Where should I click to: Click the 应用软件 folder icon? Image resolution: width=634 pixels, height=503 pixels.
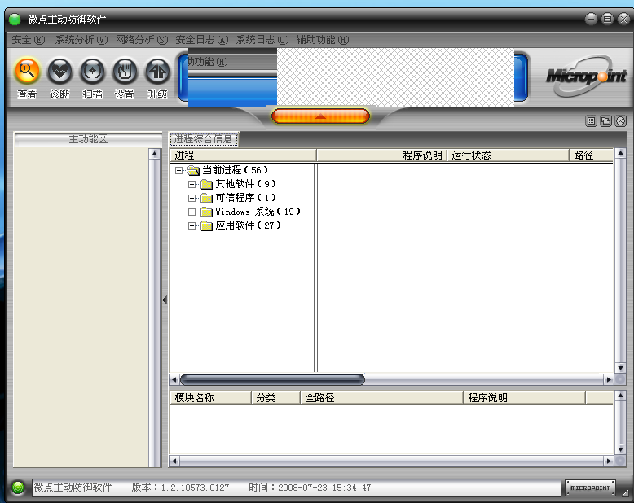tap(207, 225)
